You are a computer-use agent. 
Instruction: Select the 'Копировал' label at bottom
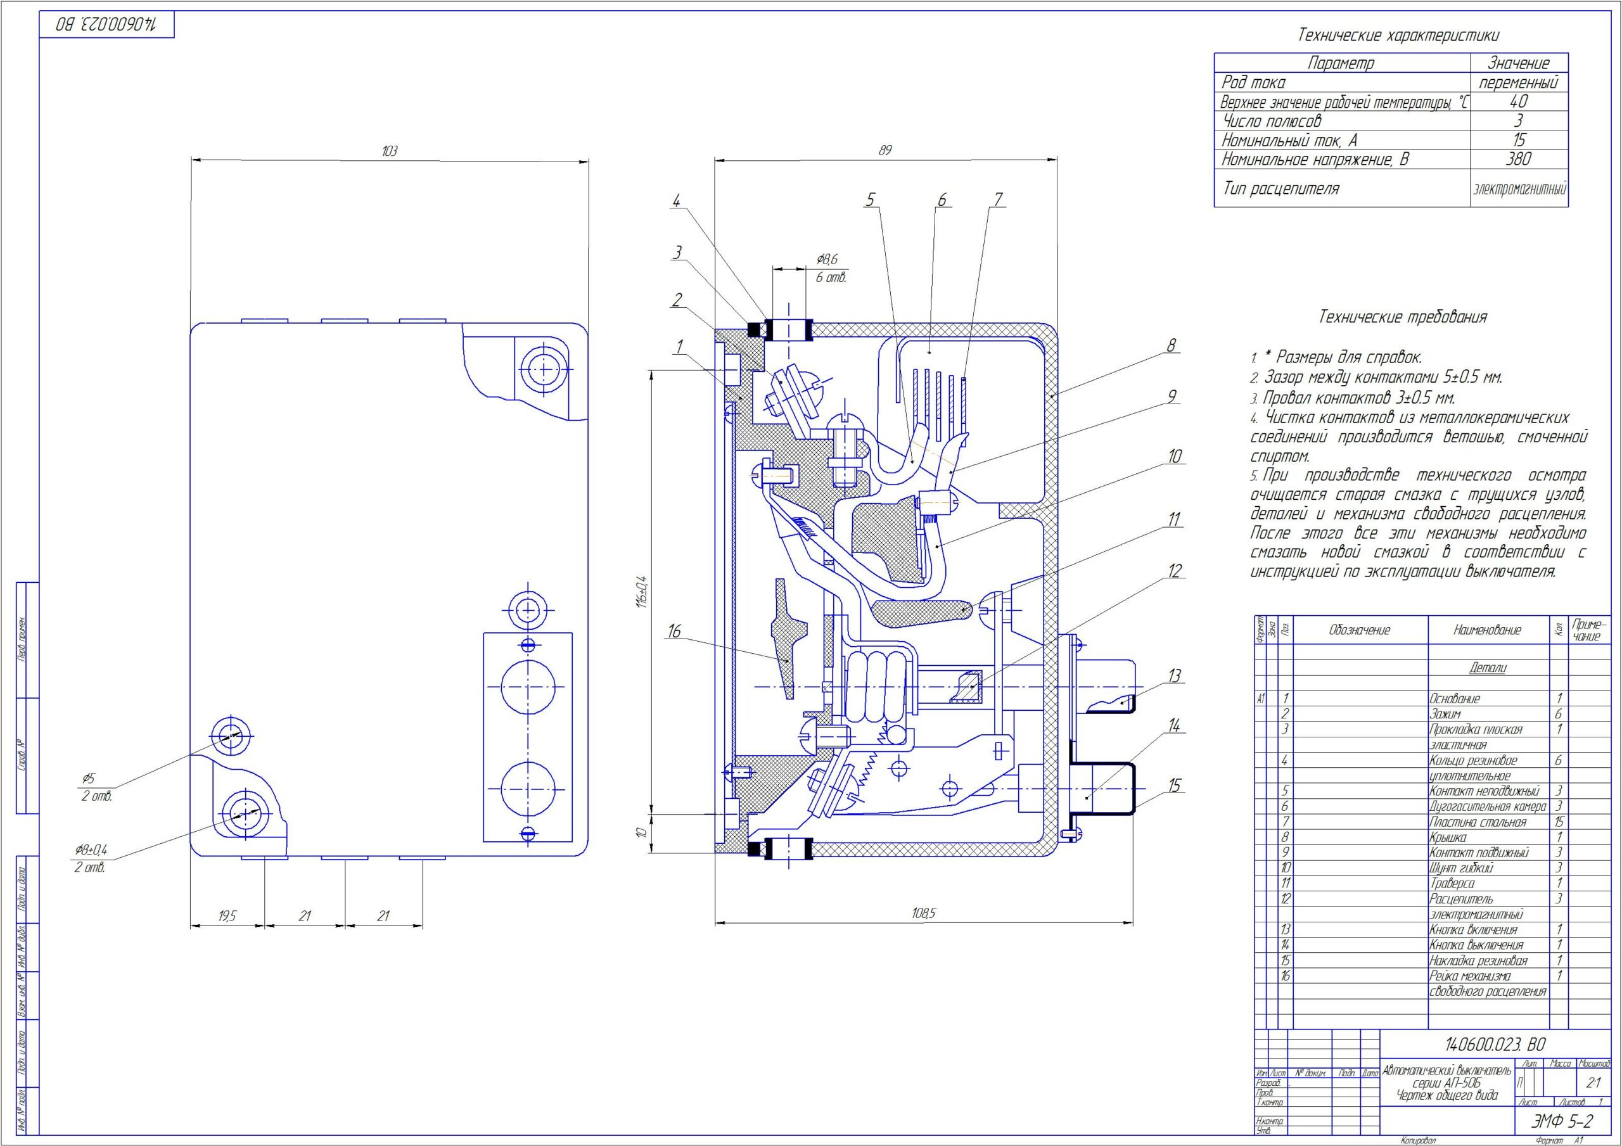click(x=1419, y=1140)
